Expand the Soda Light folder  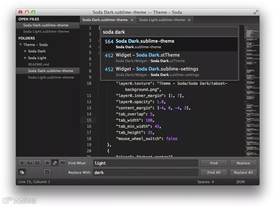click(x=25, y=58)
